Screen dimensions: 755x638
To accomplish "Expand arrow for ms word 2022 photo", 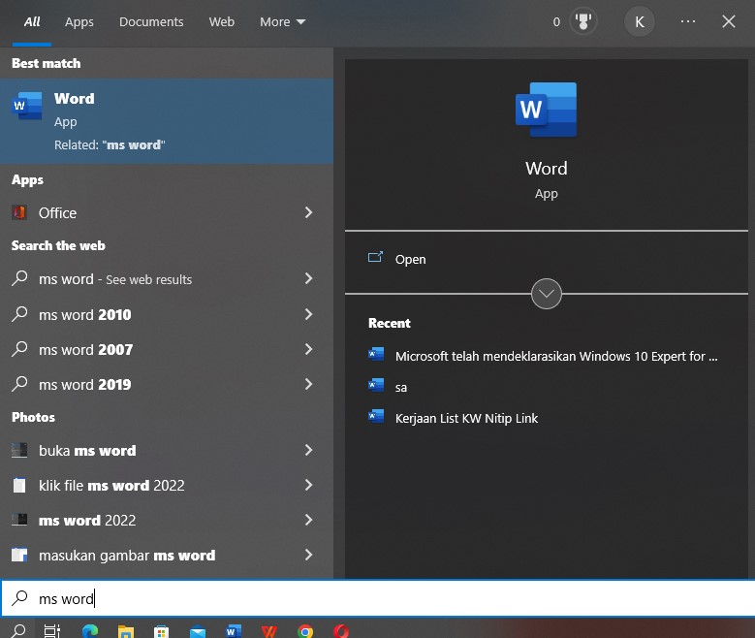I will pyautogui.click(x=308, y=520).
